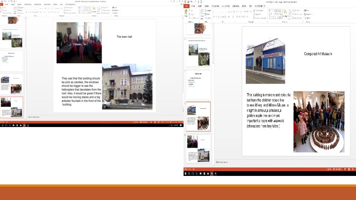Click Reset in the left window's Slides group
The width and height of the screenshot is (356, 200).
(x=20, y=10)
